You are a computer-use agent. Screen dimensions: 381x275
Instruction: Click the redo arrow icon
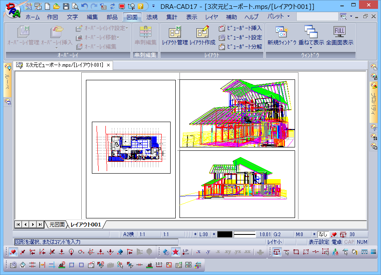94,6
